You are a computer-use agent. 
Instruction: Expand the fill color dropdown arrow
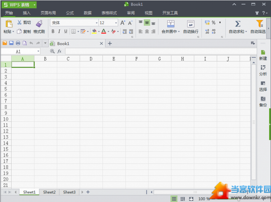(x=99, y=32)
